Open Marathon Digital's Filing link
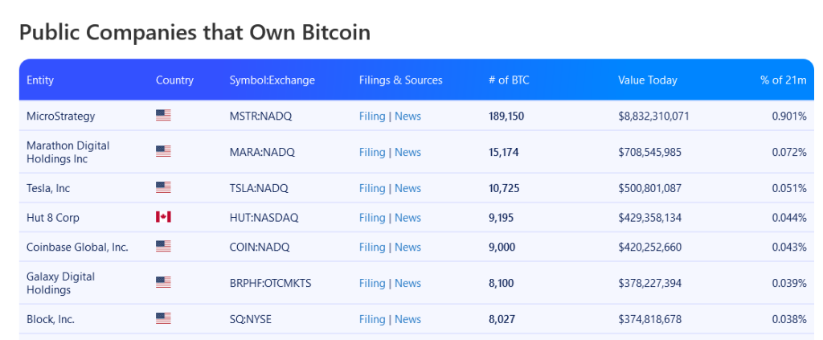Screen dimensions: 823x340 [372, 152]
